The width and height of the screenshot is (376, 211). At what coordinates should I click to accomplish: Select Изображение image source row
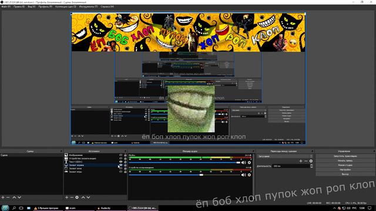tap(95, 155)
